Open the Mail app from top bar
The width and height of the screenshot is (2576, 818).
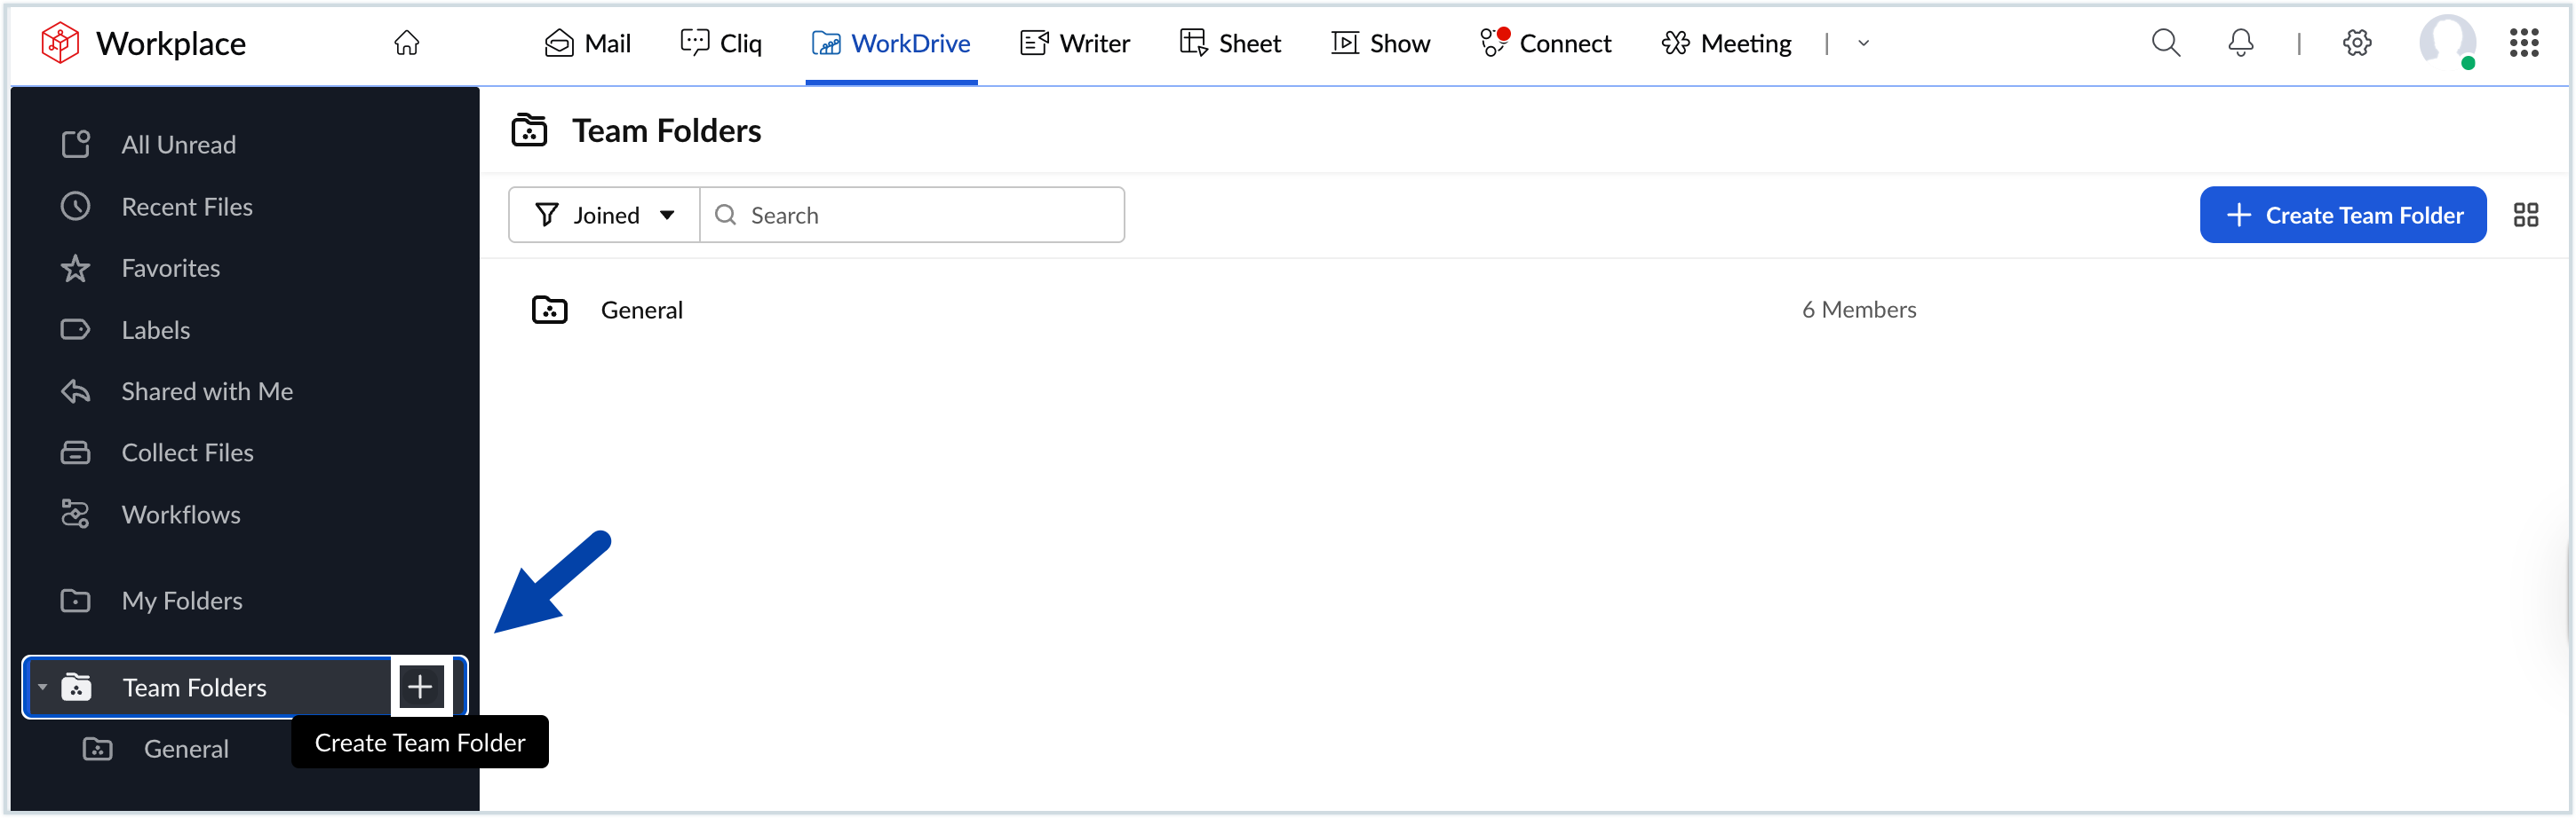(x=588, y=43)
